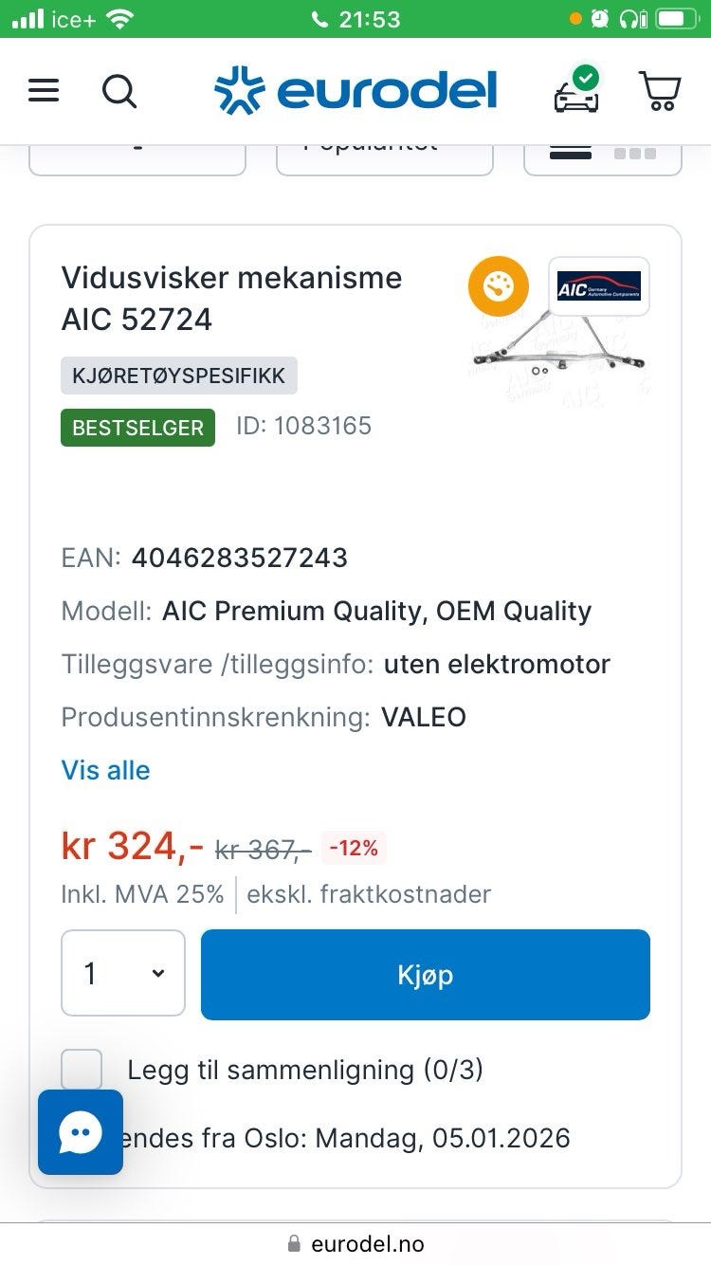
Task: Tap the orange gauge badge icon
Action: [498, 285]
